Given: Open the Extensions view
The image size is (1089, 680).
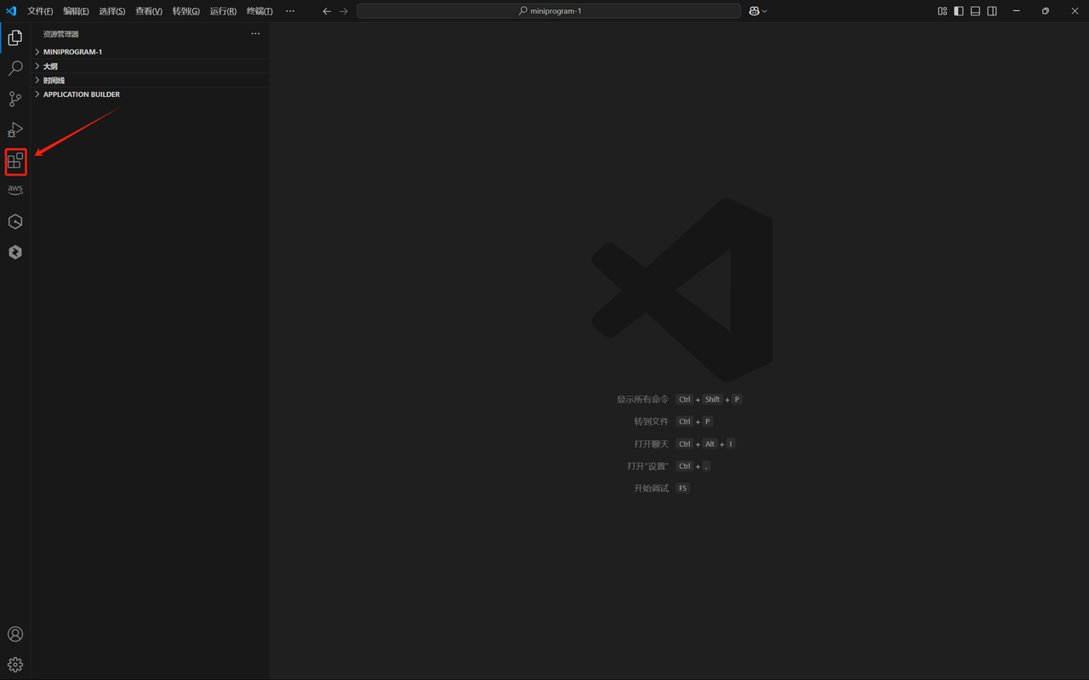Looking at the screenshot, I should click(15, 161).
